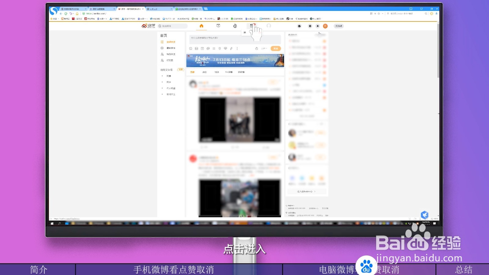Screen dimensions: 489x275
Task: Click the favorites star icon near address bar
Action: tap(379, 14)
